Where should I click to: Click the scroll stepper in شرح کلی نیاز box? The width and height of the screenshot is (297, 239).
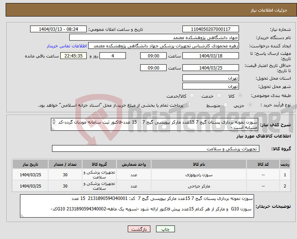54,122
